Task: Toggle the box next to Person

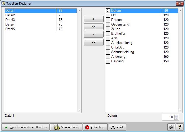Action: point(108,20)
